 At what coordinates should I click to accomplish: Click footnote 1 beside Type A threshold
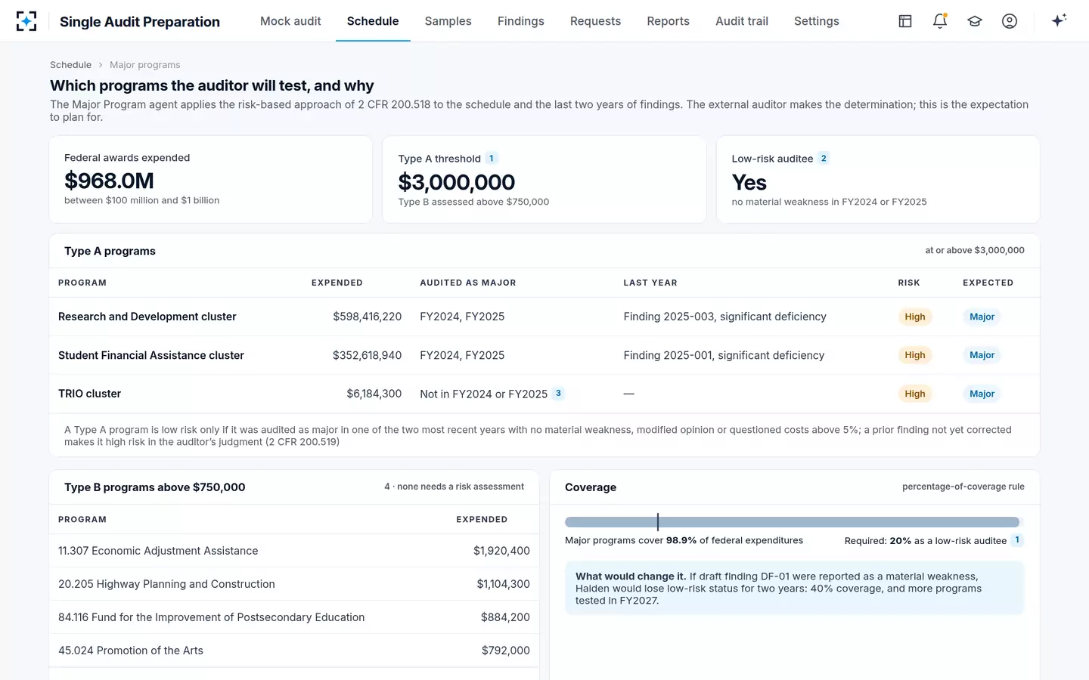(492, 159)
